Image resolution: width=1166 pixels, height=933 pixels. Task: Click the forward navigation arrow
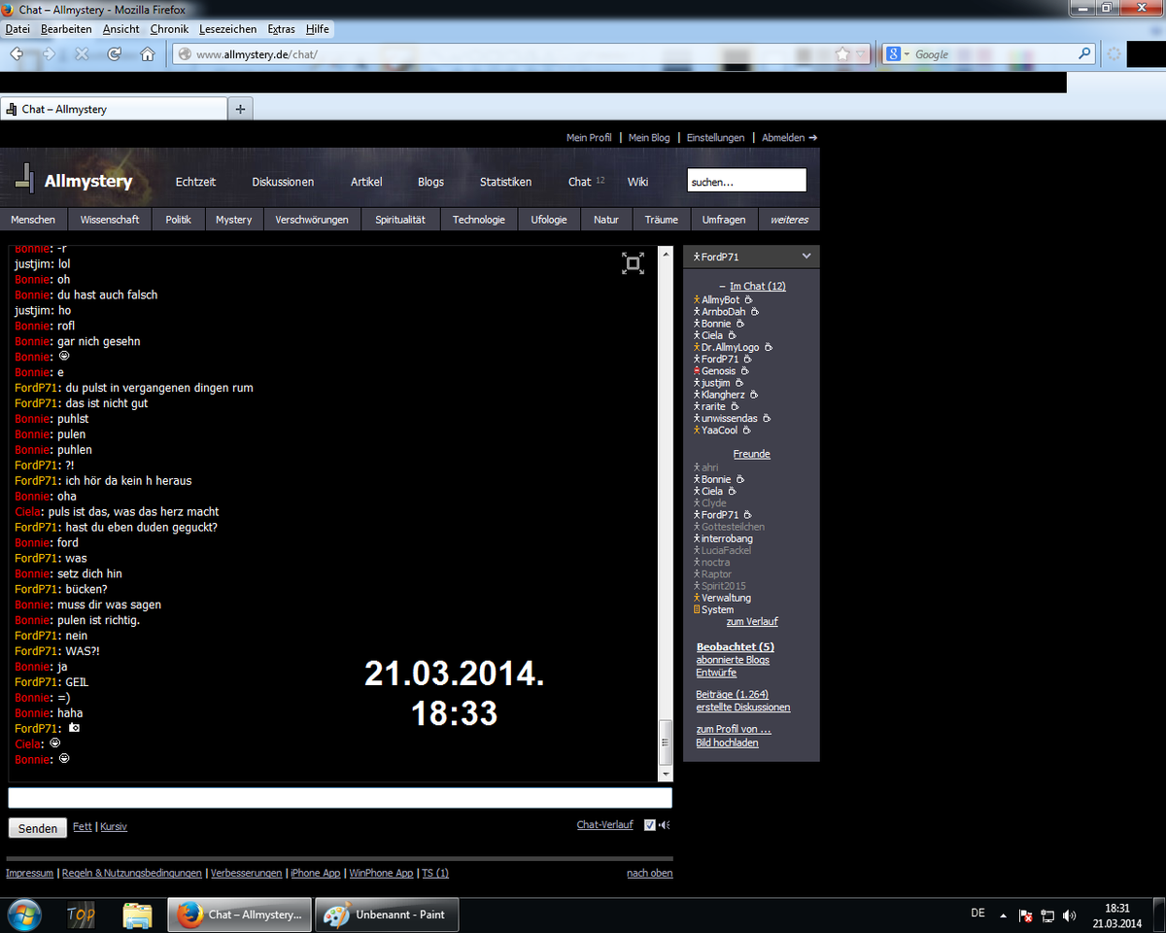click(x=49, y=54)
